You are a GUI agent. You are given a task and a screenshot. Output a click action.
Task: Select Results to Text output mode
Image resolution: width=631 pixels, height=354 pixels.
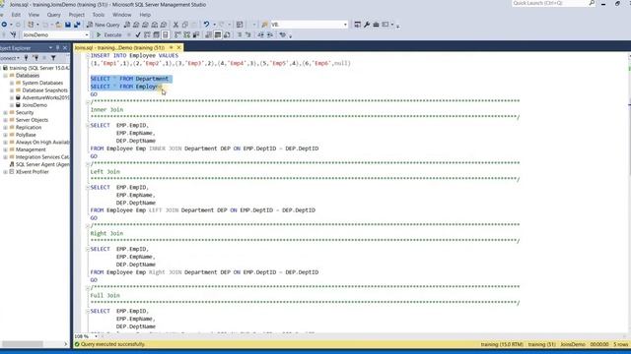208,35
